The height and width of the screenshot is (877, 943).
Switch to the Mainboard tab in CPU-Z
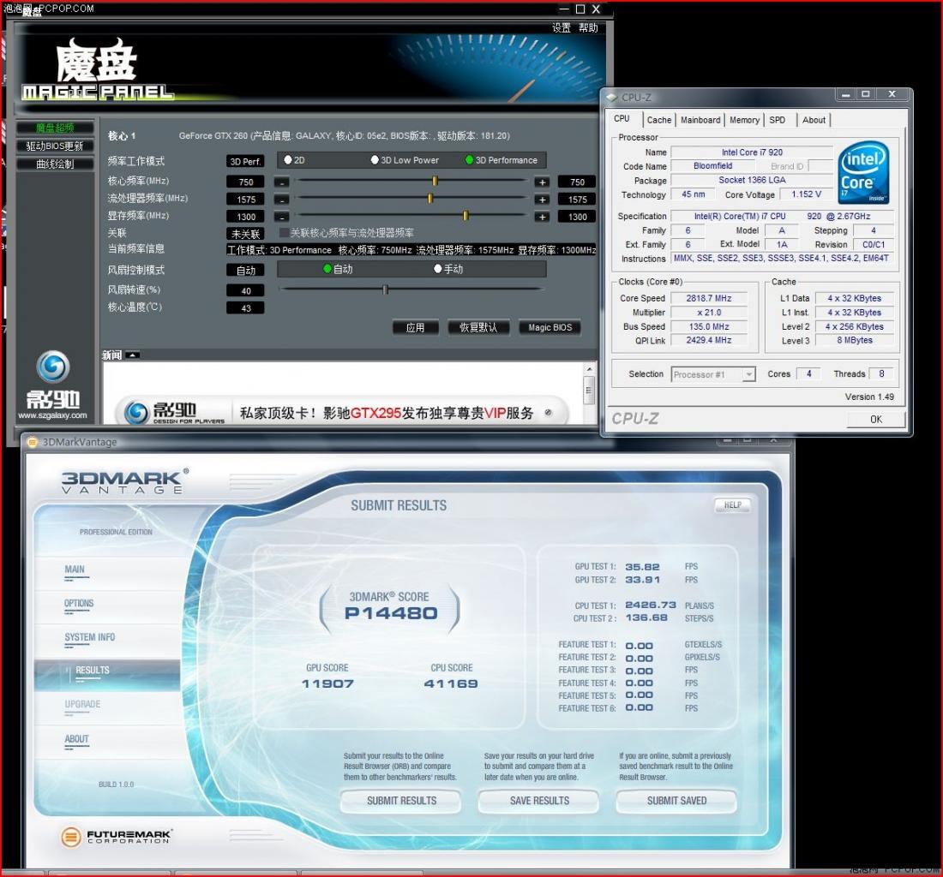[700, 120]
